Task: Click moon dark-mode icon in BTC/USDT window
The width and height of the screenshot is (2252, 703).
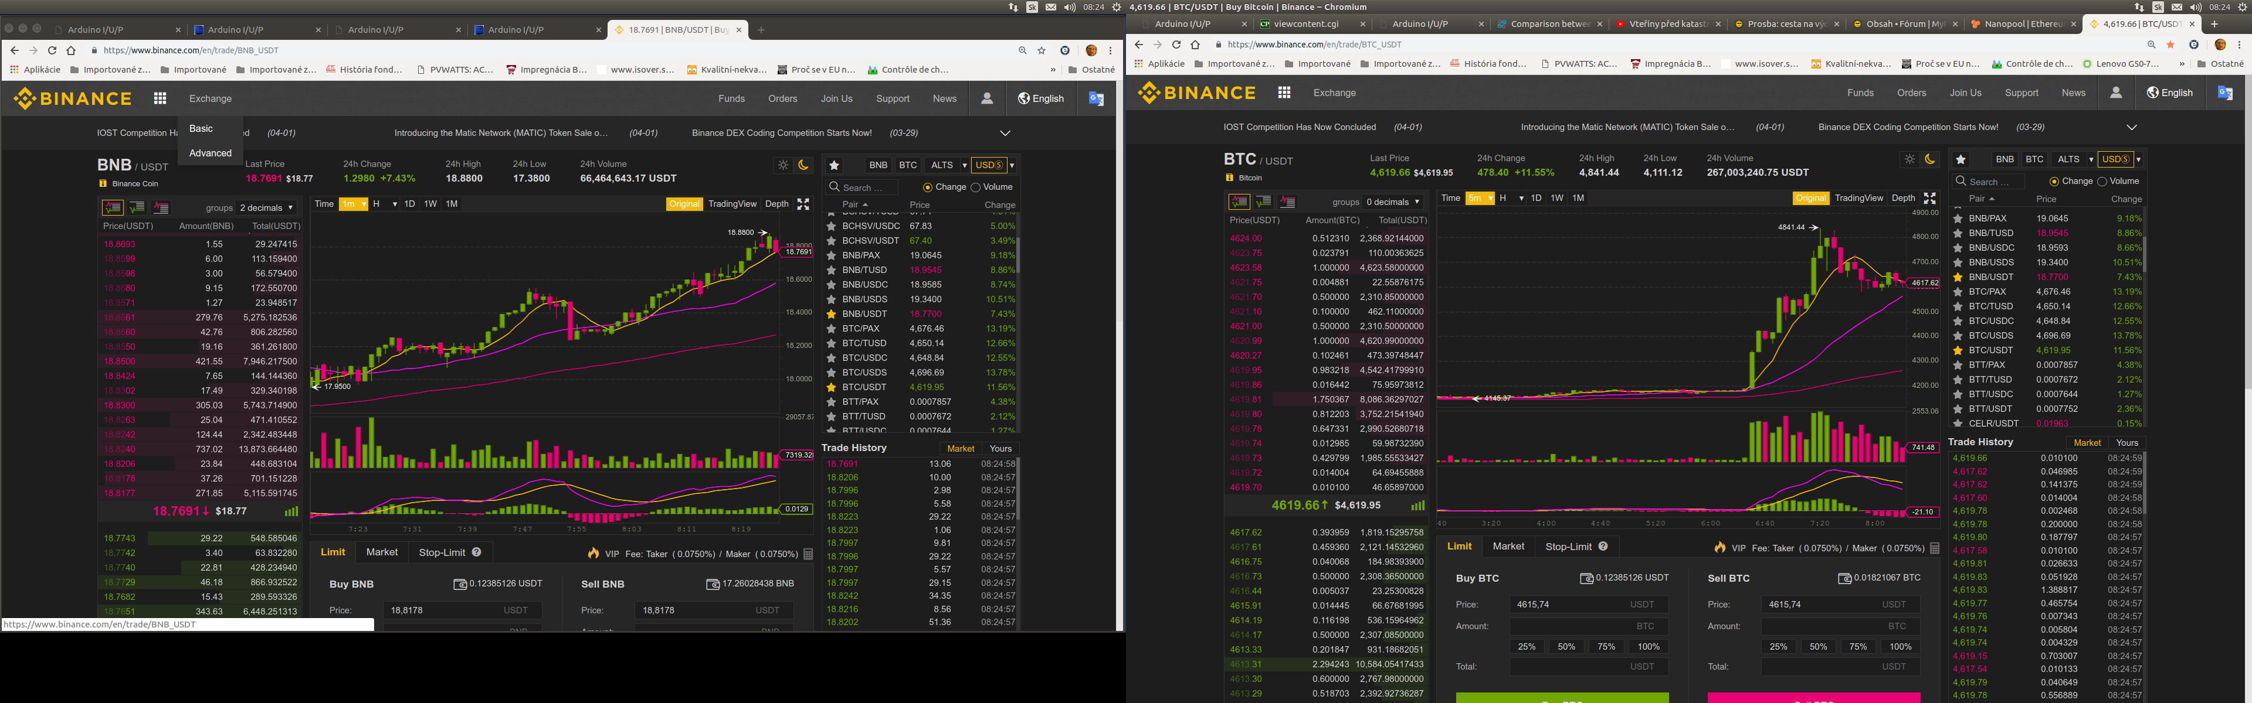Action: coord(1929,159)
